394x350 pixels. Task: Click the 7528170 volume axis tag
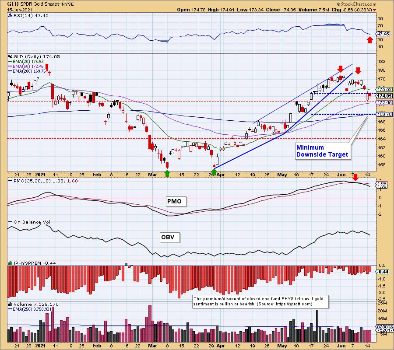pyautogui.click(x=385, y=330)
